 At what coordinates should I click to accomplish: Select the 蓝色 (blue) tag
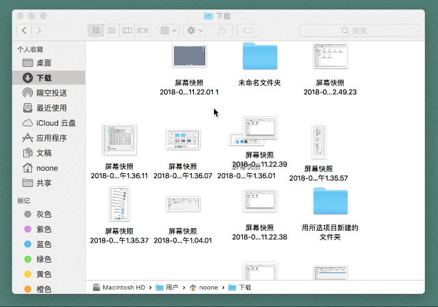(44, 244)
